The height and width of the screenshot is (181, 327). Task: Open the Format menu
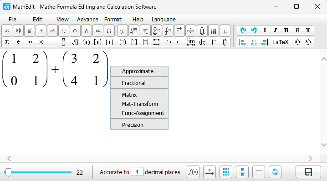pyautogui.click(x=113, y=20)
